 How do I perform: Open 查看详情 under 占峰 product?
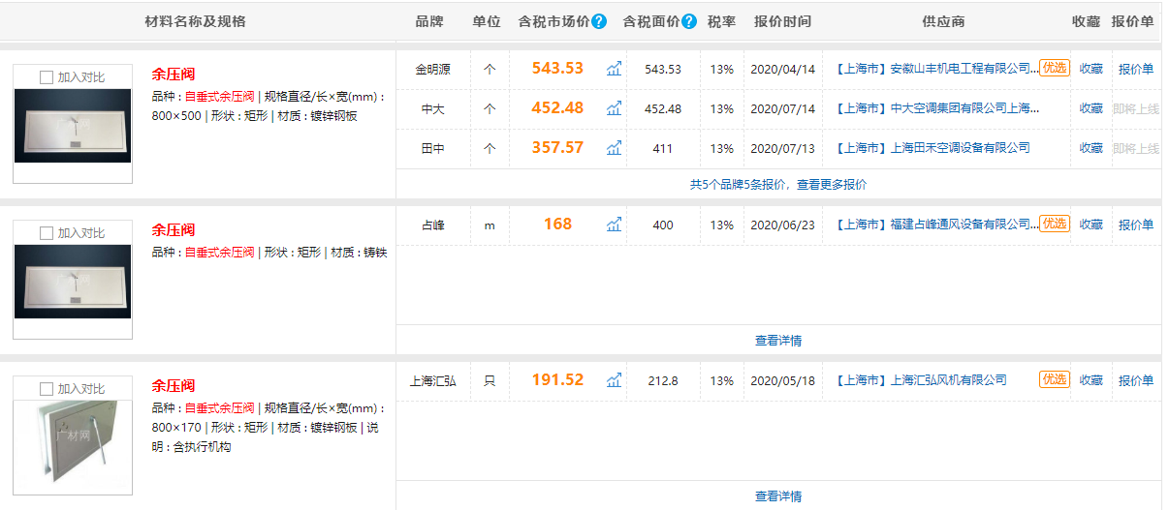click(778, 341)
